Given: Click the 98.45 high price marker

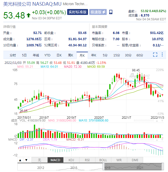Looking at the screenshot, I should 136,70.
